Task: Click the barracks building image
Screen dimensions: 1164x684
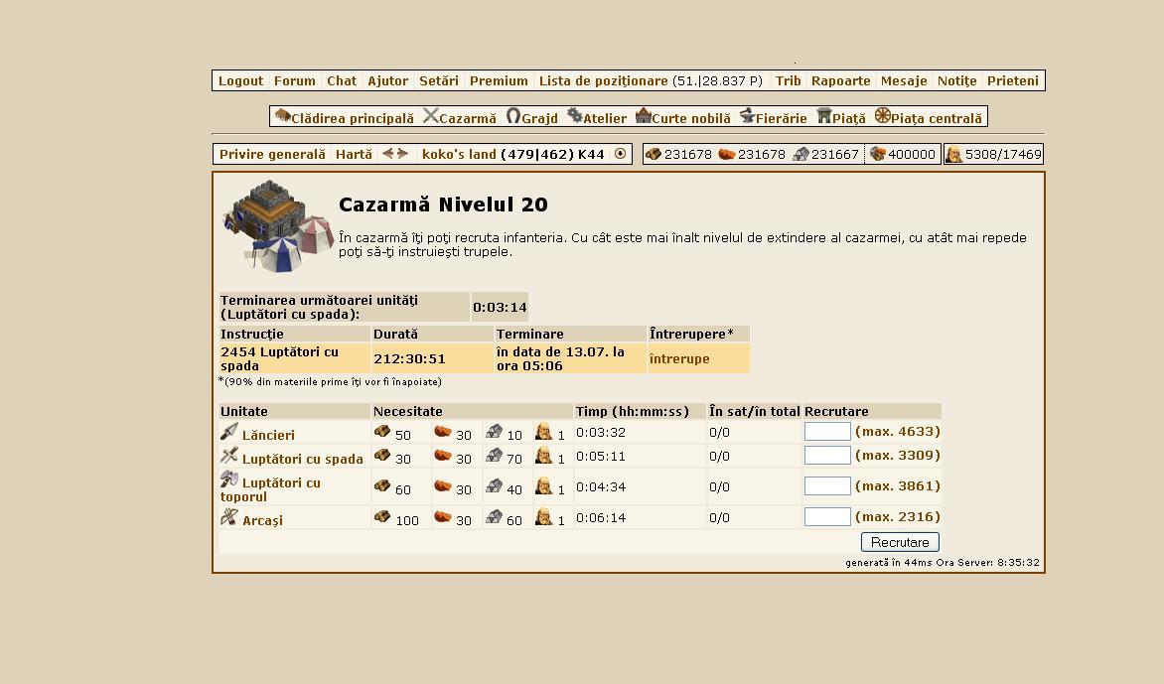Action: tap(275, 225)
